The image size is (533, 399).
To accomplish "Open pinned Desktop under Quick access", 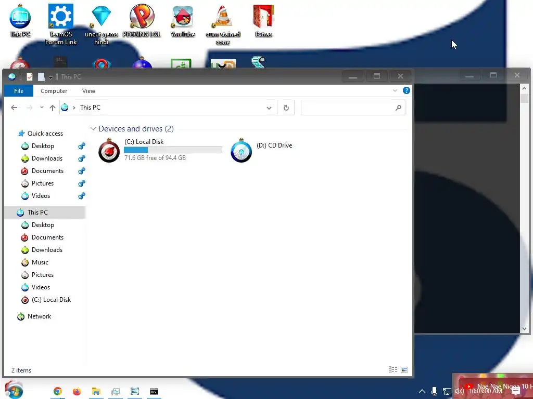I will click(43, 146).
